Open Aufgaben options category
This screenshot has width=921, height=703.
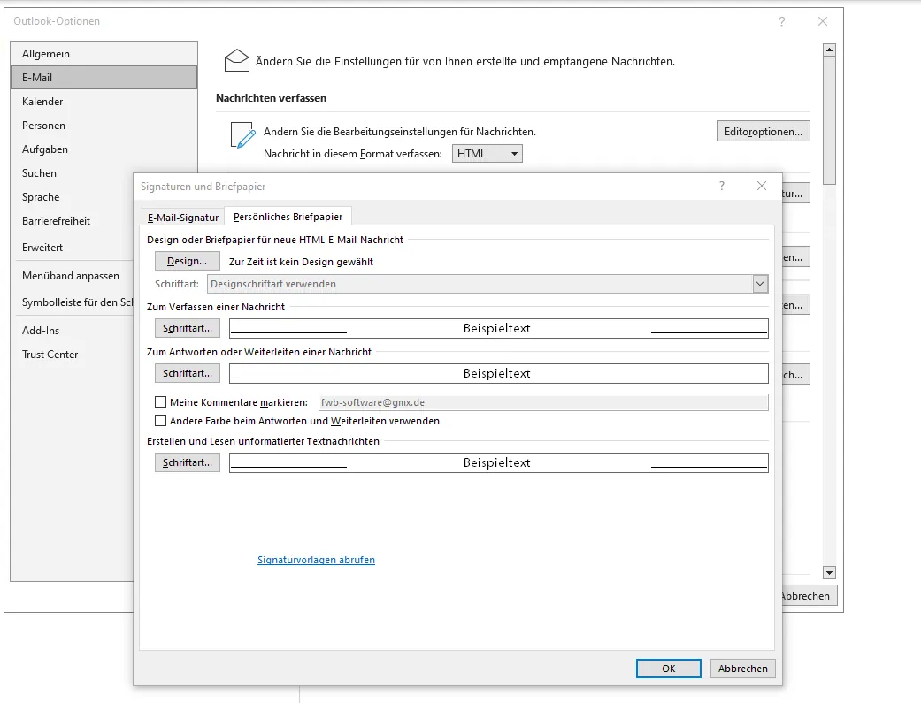tap(104, 149)
